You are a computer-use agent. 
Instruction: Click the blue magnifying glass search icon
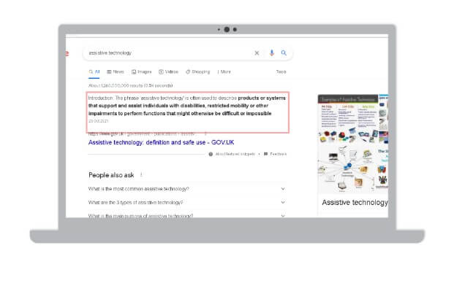click(x=284, y=53)
